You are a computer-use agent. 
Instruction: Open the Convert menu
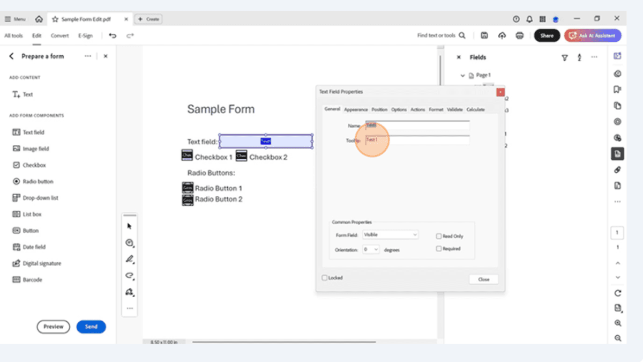point(59,35)
